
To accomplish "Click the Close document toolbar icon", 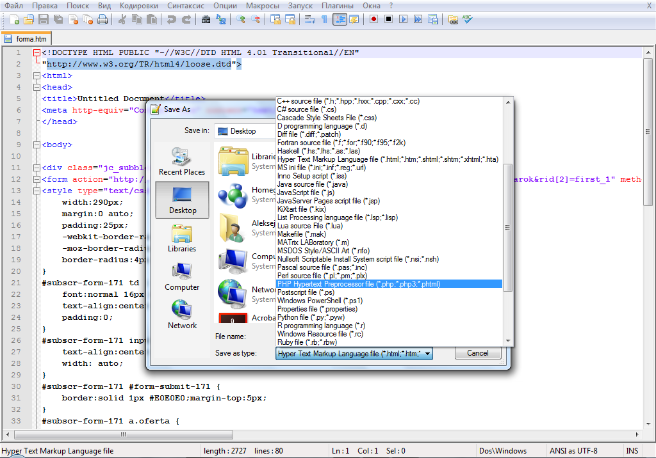I will pos(73,19).
